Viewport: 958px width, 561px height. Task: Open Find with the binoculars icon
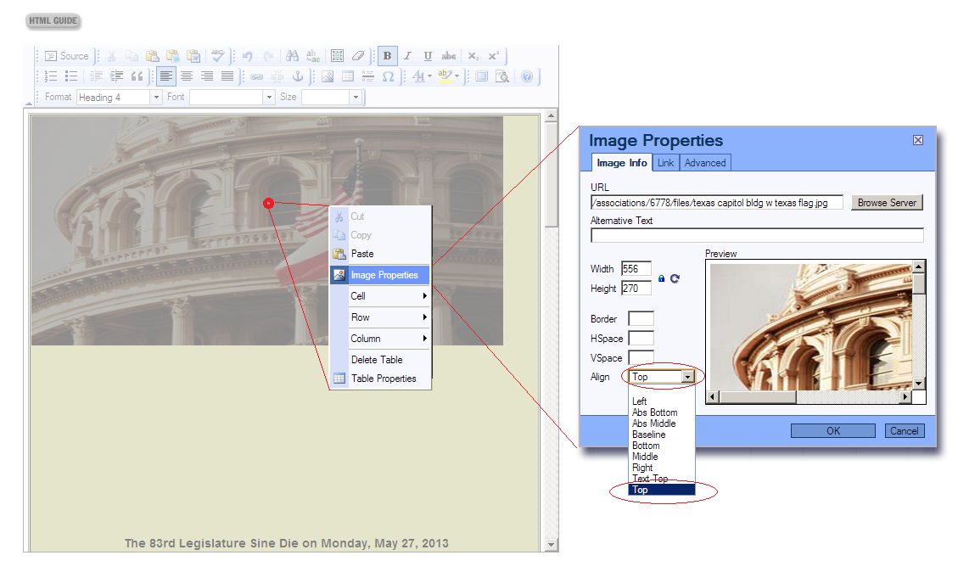click(292, 56)
